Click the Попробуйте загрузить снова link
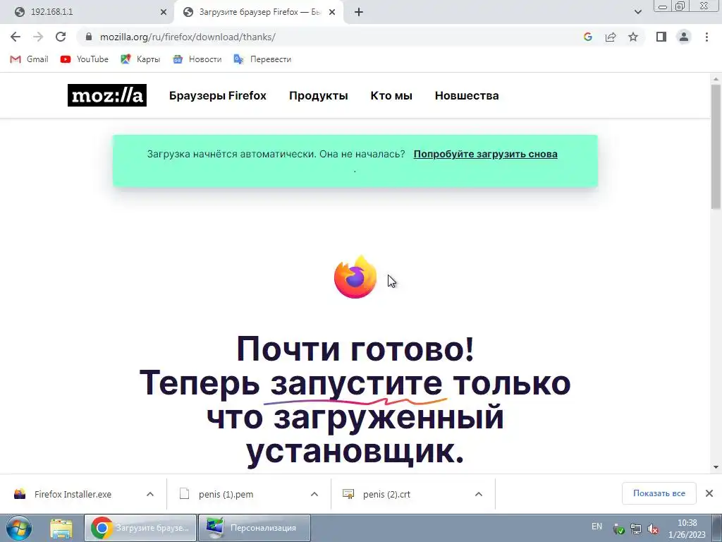Viewport: 722px width, 542px height. pos(485,154)
